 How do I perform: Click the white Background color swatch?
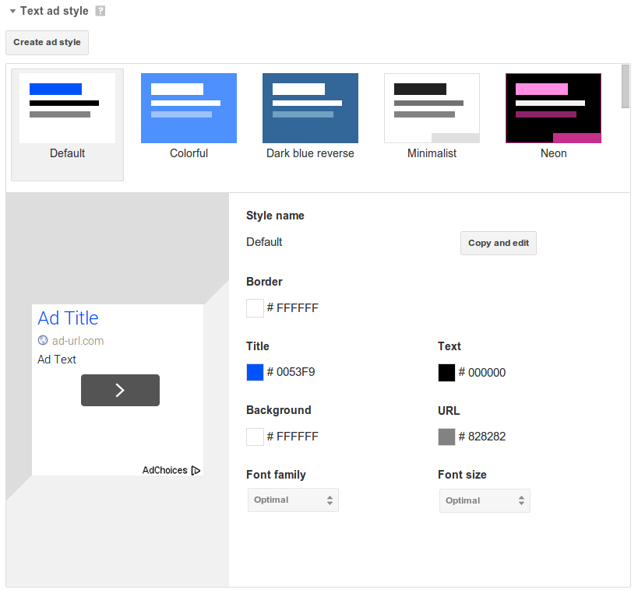click(x=255, y=437)
